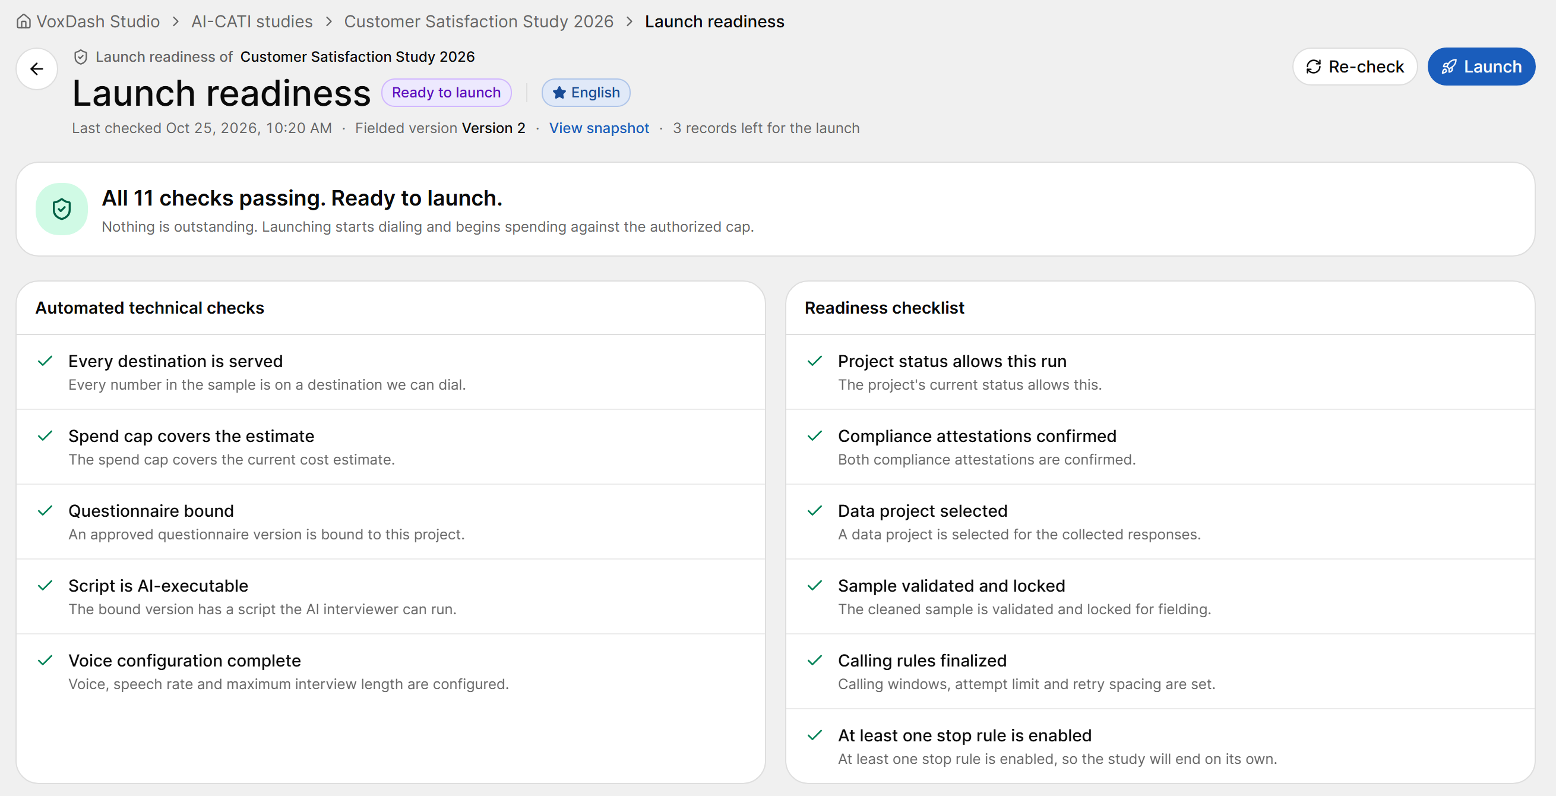This screenshot has width=1556, height=796.
Task: Click the checkmark beside 'Calling rules finalized'
Action: pyautogui.click(x=815, y=661)
